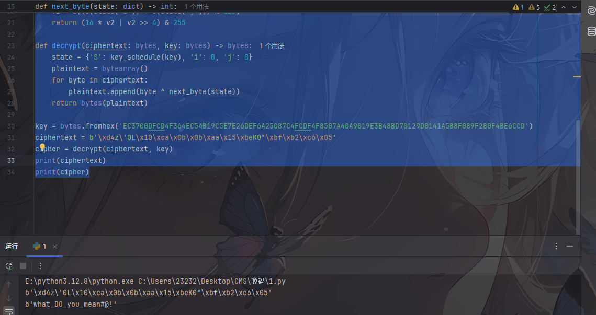Click the 2 typos indicator
Image resolution: width=596 pixels, height=315 pixels.
(549, 7)
